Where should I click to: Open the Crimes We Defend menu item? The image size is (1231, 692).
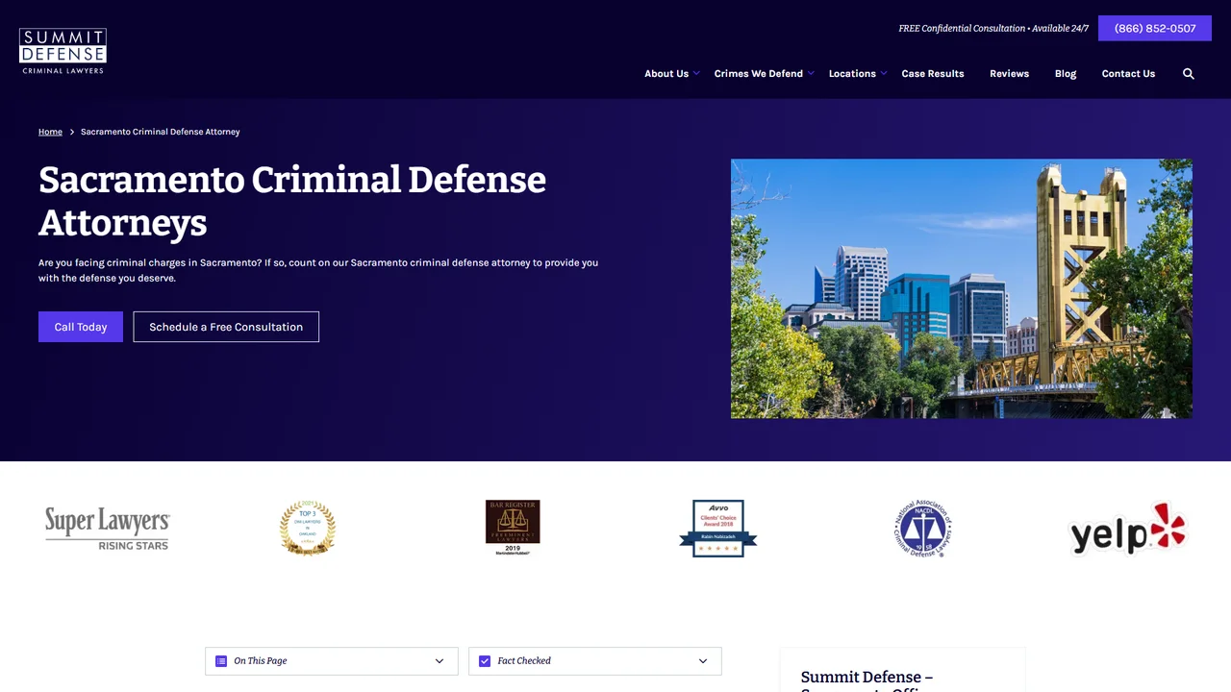pyautogui.click(x=759, y=74)
